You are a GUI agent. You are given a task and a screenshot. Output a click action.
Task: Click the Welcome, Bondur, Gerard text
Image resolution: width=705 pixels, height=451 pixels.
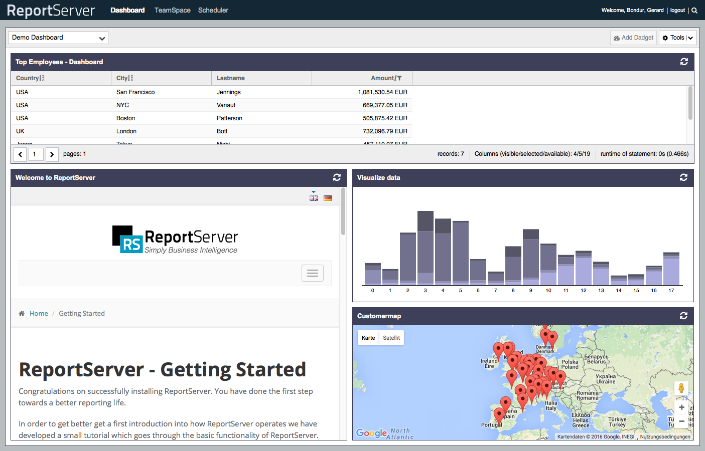[632, 10]
